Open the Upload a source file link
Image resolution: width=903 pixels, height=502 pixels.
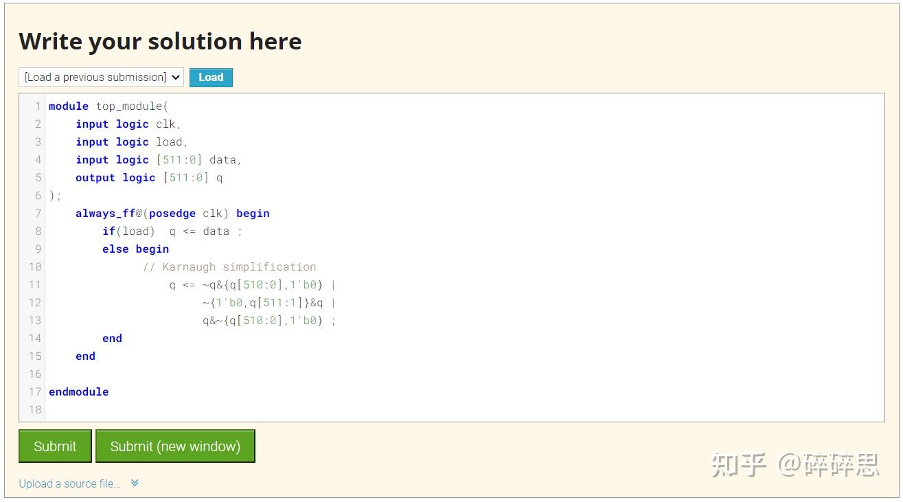[69, 483]
